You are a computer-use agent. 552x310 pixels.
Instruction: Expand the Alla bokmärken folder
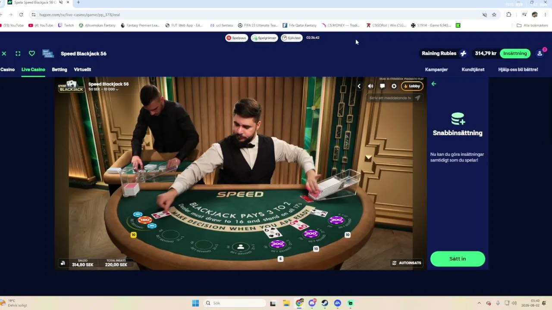coord(532,25)
